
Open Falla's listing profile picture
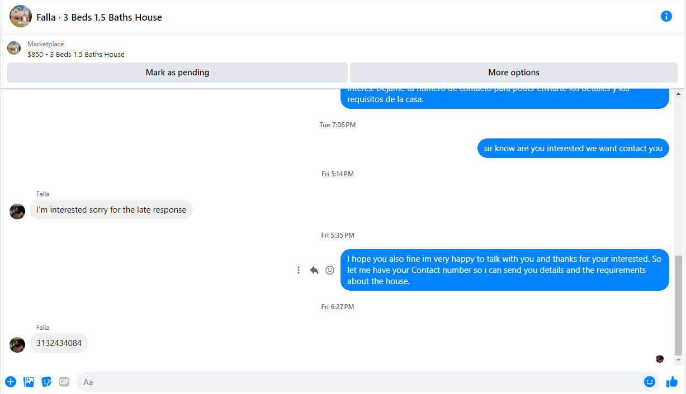(x=21, y=16)
